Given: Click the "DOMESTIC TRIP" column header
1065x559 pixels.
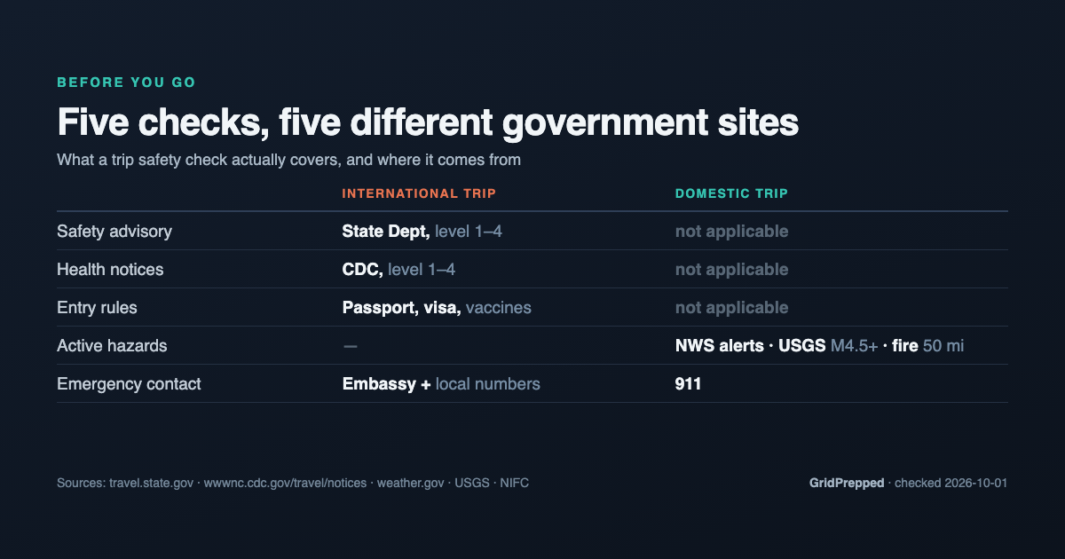Looking at the screenshot, I should click(731, 193).
